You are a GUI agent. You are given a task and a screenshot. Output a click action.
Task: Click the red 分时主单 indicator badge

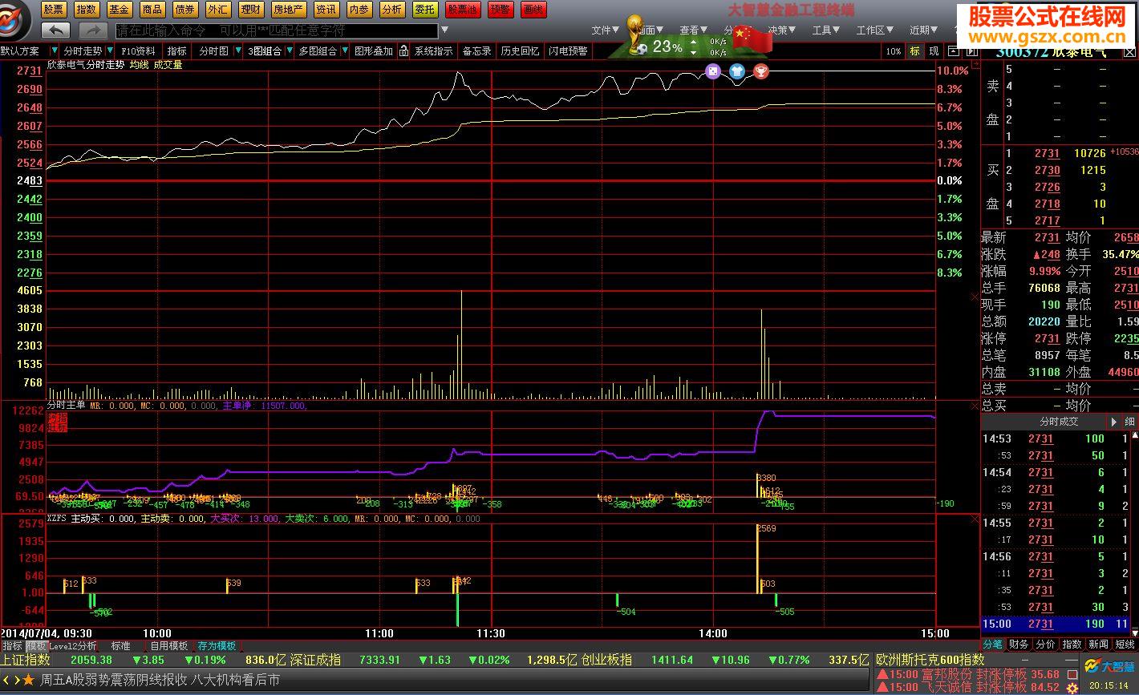click(58, 423)
